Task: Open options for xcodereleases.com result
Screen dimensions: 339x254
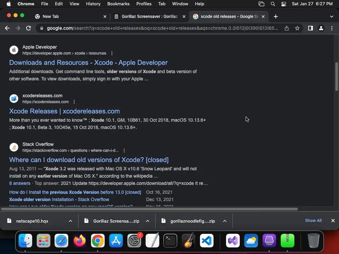Action: point(74,102)
